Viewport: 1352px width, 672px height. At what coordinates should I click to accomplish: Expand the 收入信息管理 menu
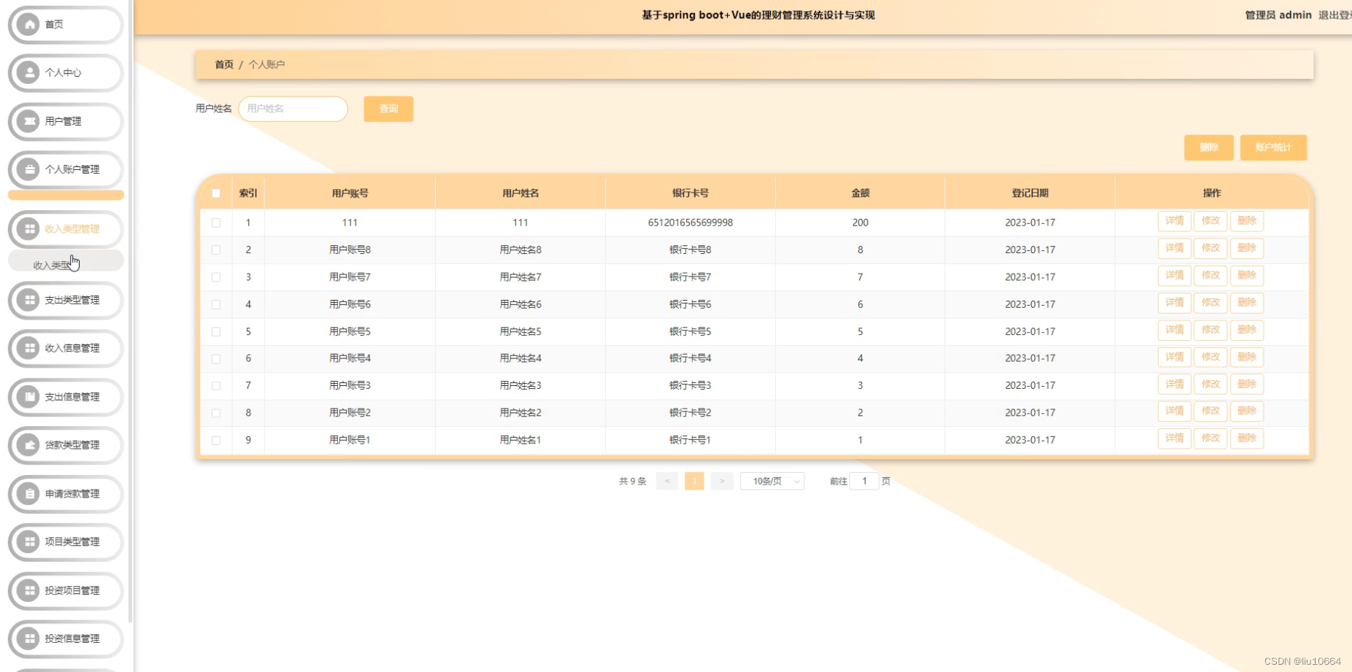(x=66, y=348)
